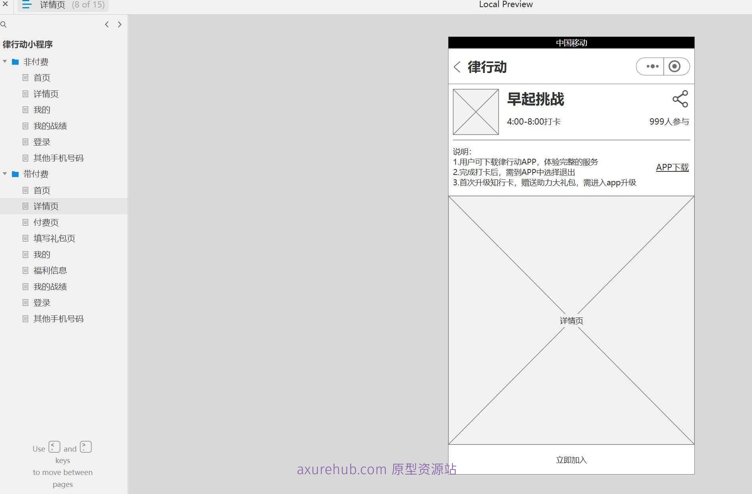
Task: Click the 4:00-8:00打卡 text
Action: 534,122
